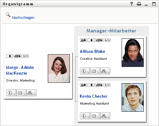Open org chart actions for Margo MacKenzie
The height and width of the screenshot is (126, 159).
(31, 93)
